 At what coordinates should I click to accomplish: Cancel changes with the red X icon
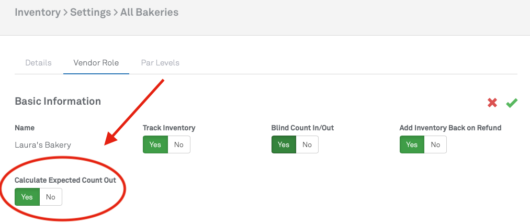(x=492, y=103)
